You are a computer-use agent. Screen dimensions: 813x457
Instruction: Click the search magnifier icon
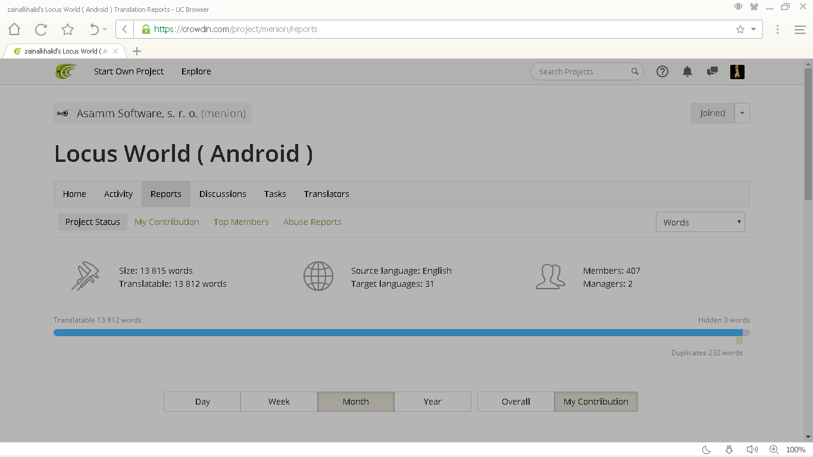click(635, 71)
